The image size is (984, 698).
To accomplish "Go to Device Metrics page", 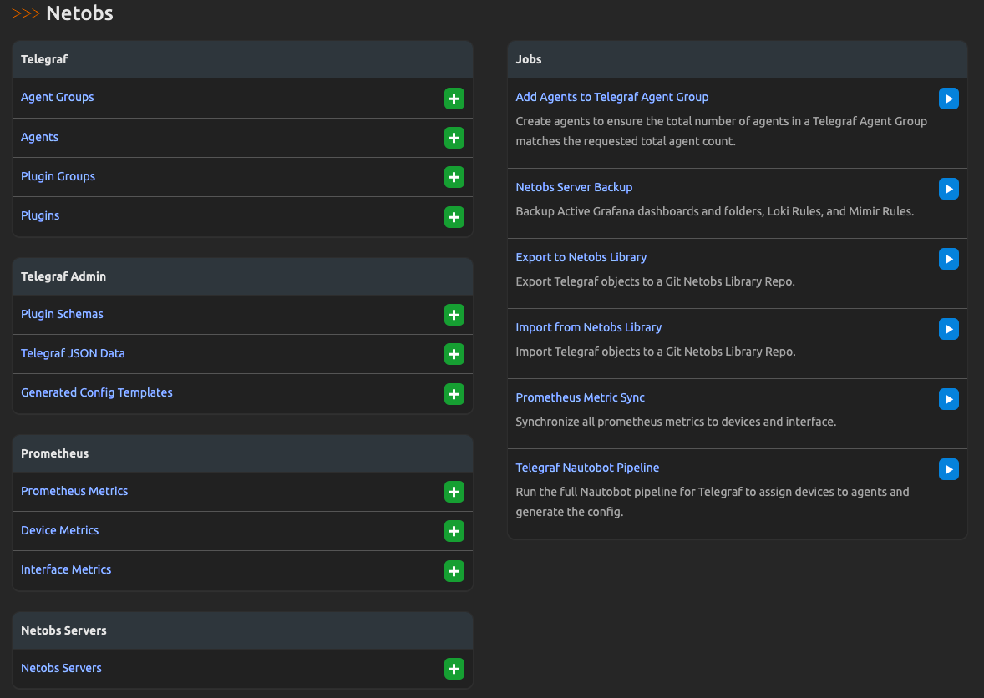I will 60,530.
